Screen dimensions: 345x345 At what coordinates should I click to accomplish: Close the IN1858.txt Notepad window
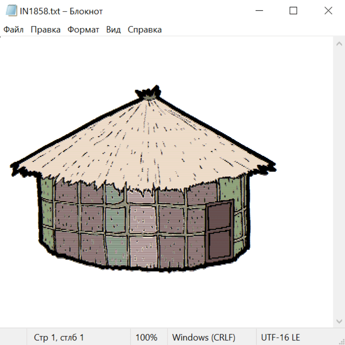click(x=328, y=11)
